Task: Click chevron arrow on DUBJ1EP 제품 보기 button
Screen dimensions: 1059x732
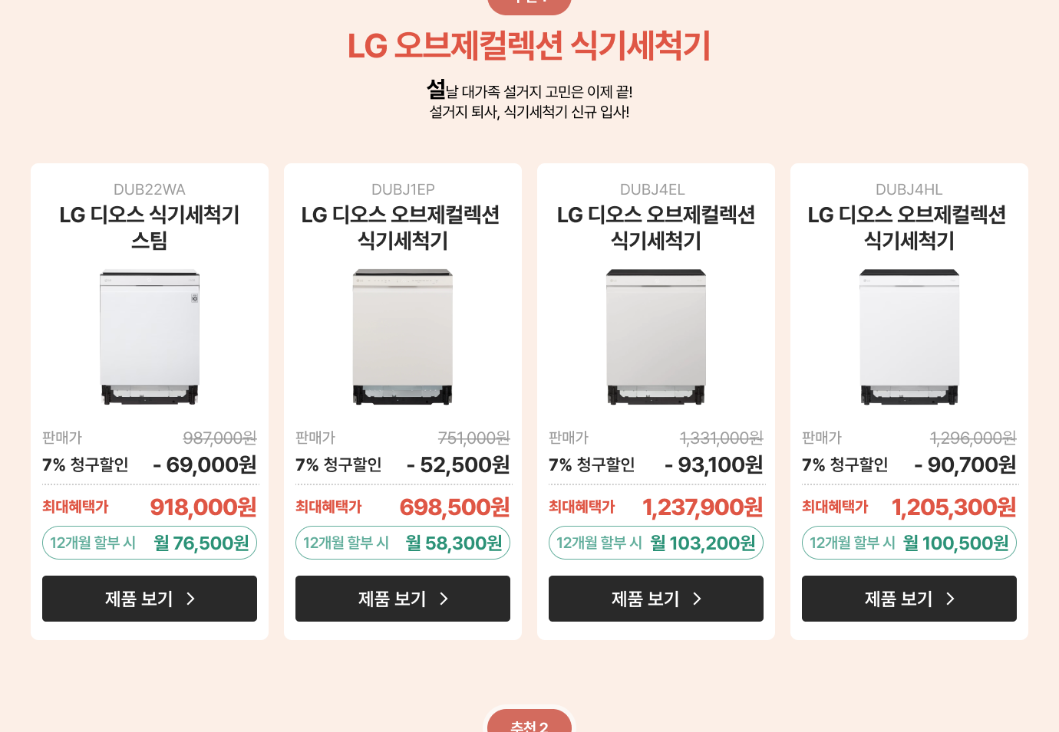Action: [x=444, y=599]
